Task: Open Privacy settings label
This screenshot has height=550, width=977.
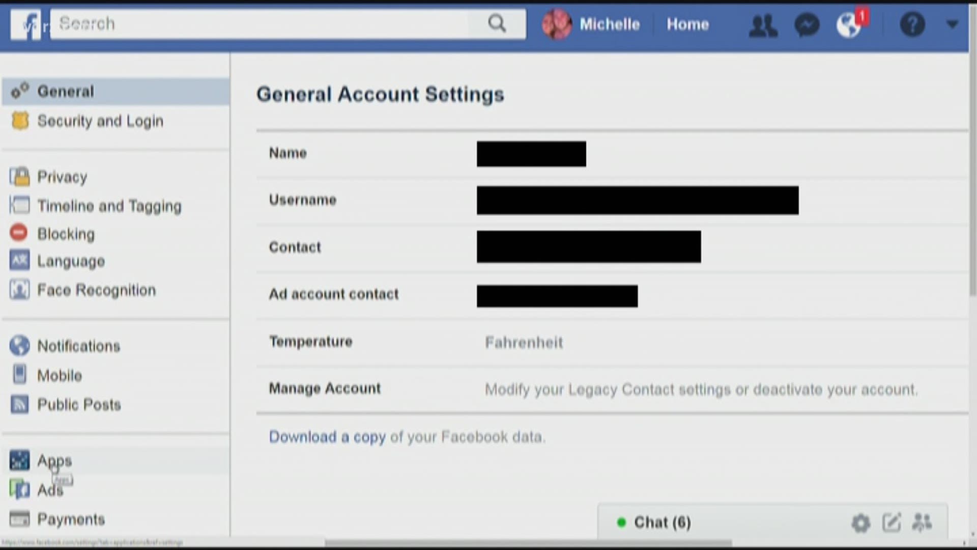Action: pyautogui.click(x=62, y=177)
